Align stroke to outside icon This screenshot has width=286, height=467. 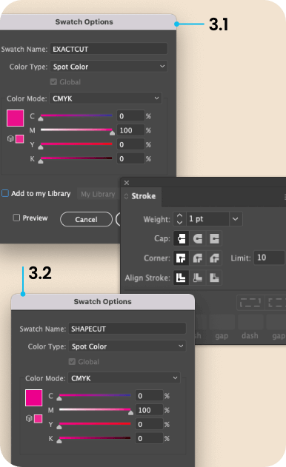coord(214,278)
